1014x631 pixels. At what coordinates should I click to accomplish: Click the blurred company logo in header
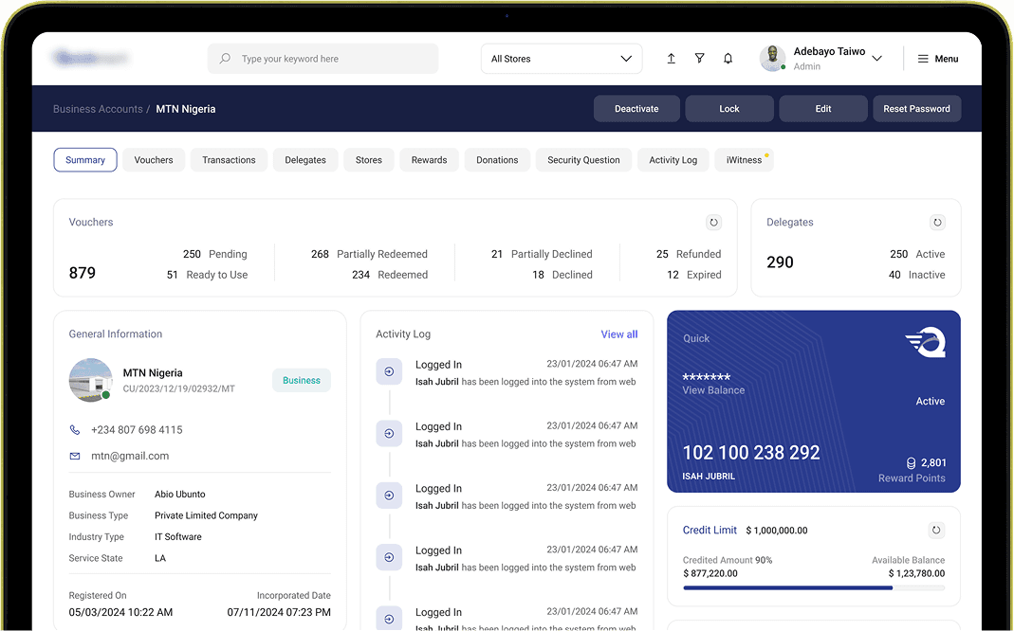[90, 58]
